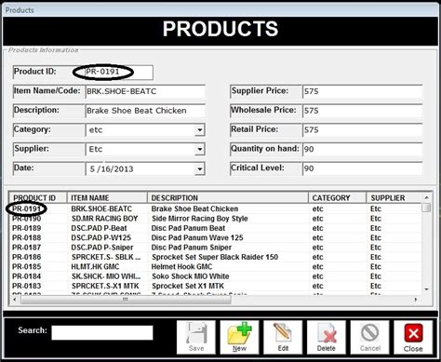Viewport: 441px width, 362px height.
Task: Click the horizontal scroll left arrow
Action: pos(15,300)
